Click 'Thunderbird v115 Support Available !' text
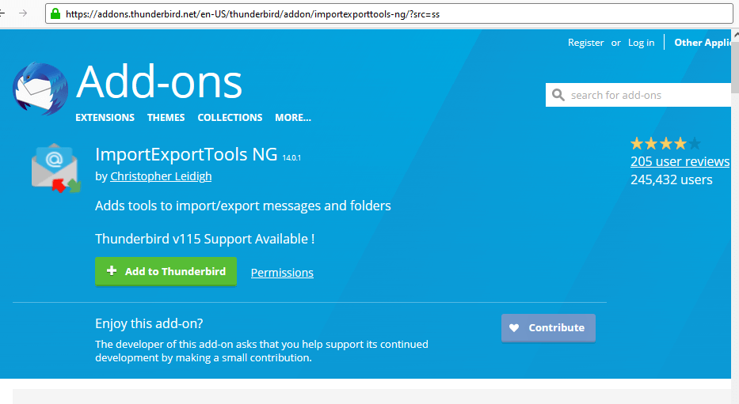 (x=204, y=239)
